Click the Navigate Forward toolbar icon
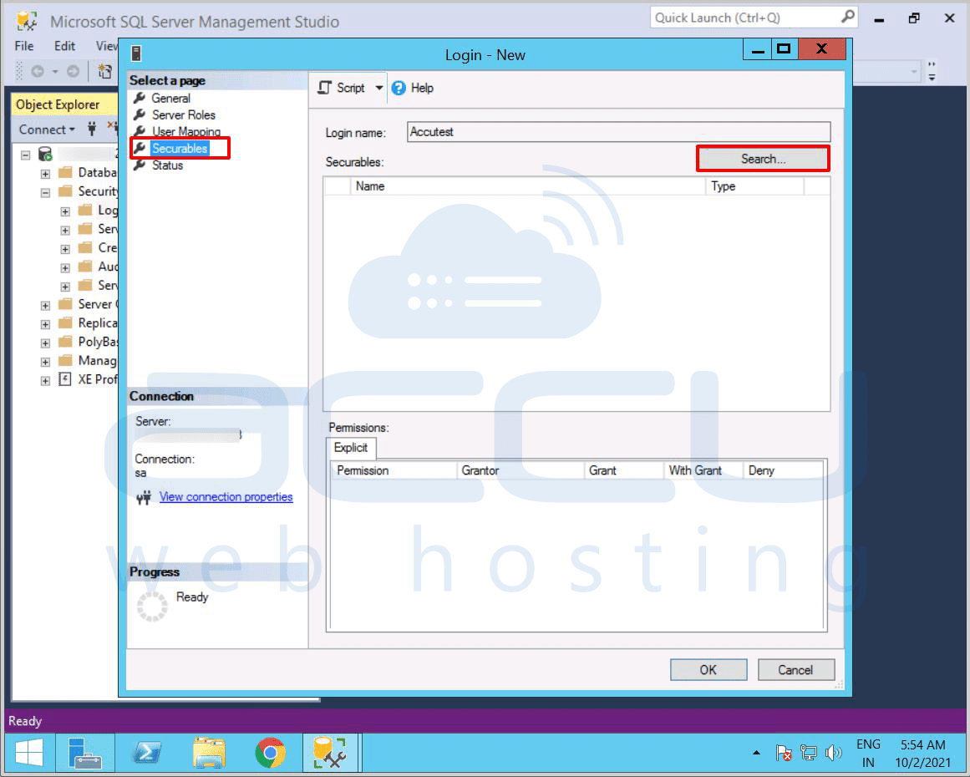The image size is (970, 777). pyautogui.click(x=73, y=72)
